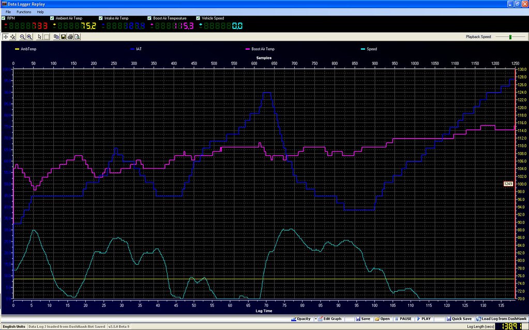Select the data cursor tracking tool
Viewport: 529px width, 330px height.
[x=12, y=37]
